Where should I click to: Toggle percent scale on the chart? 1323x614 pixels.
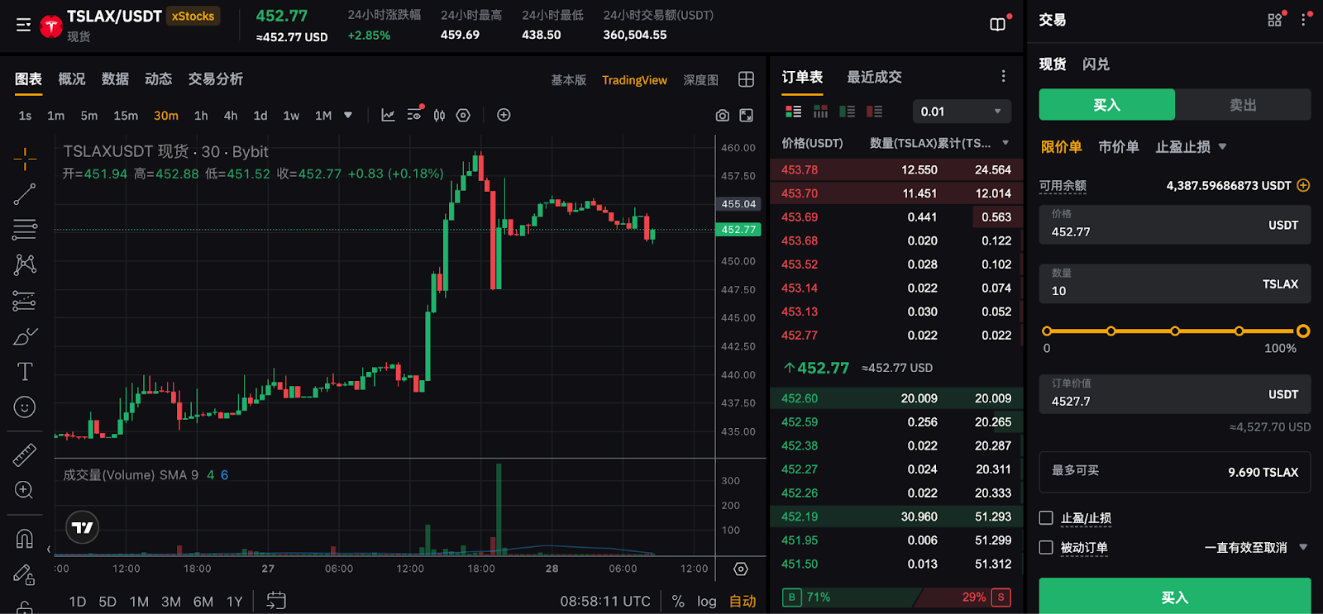pyautogui.click(x=678, y=601)
